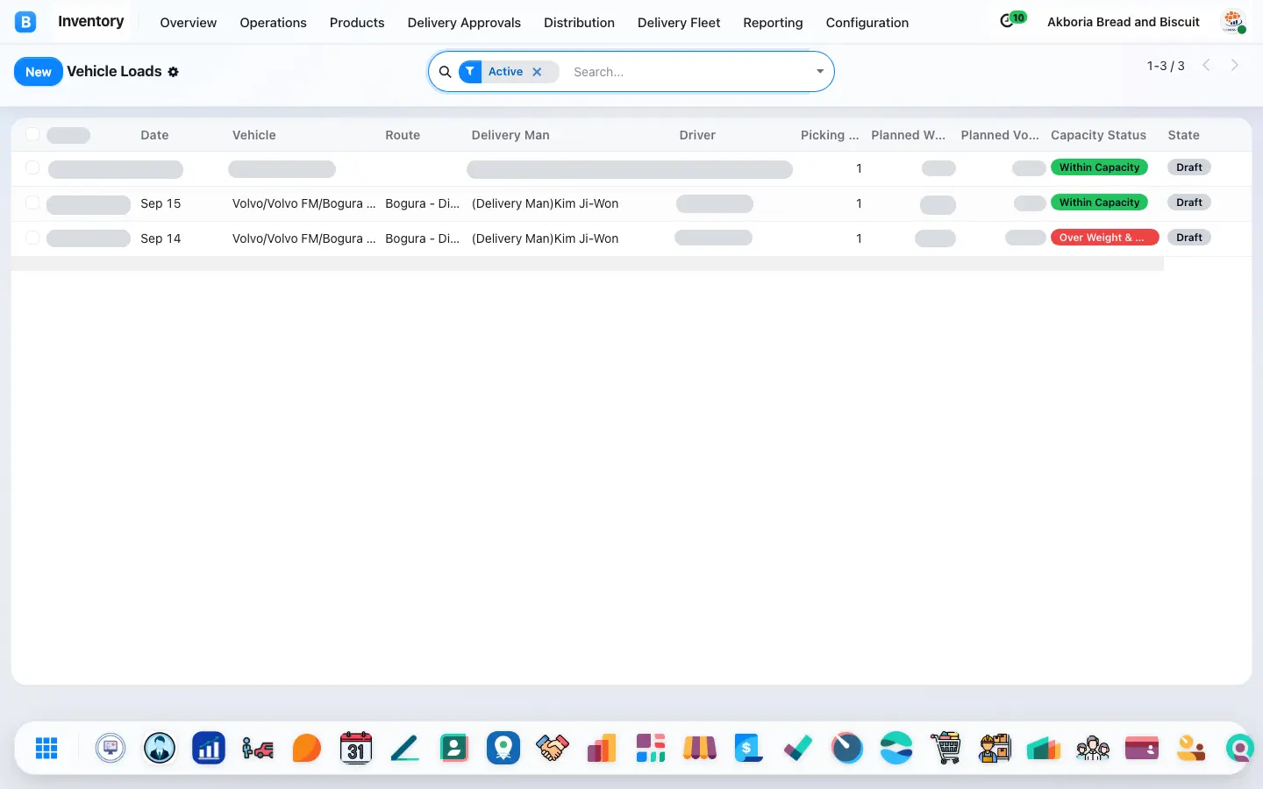
Task: Open the warehouse worker with boxes app
Action: pyautogui.click(x=995, y=748)
